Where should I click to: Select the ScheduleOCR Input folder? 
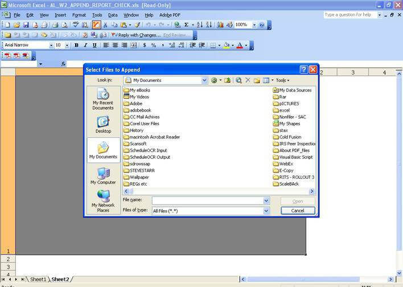[x=145, y=150]
